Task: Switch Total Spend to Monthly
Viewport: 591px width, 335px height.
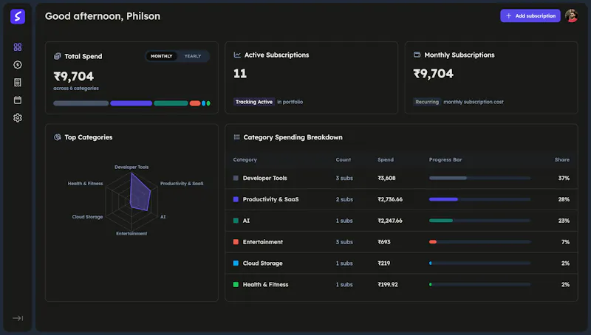Action: click(x=161, y=56)
